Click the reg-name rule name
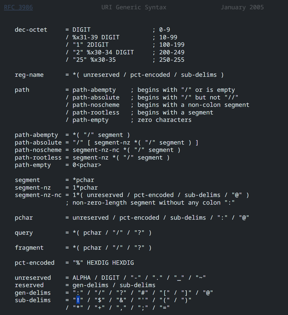288x315 pixels. (29, 75)
